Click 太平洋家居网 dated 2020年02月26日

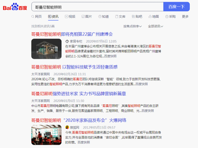(x=40, y=74)
